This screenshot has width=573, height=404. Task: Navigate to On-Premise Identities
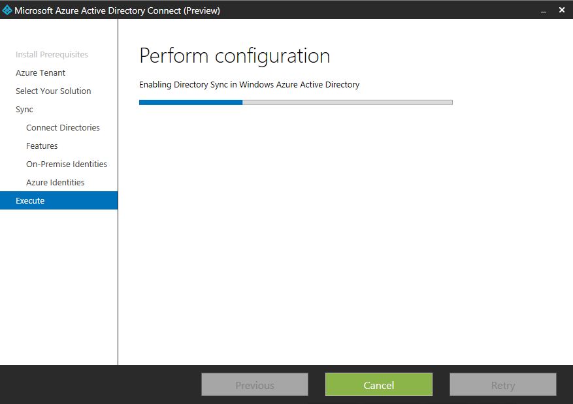(66, 164)
